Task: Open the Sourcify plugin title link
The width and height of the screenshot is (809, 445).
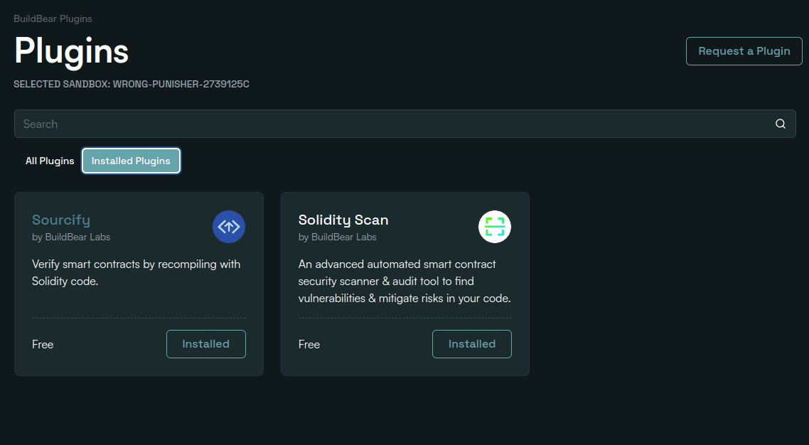Action: pos(61,220)
